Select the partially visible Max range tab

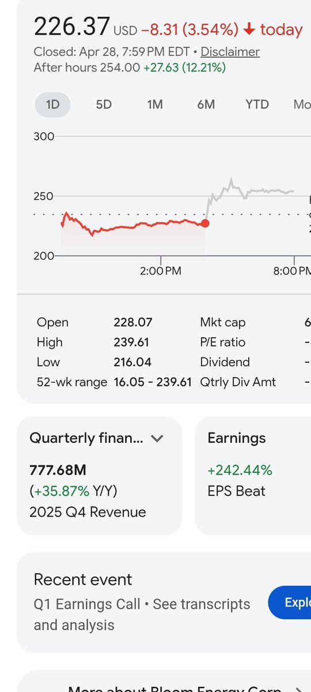(302, 104)
